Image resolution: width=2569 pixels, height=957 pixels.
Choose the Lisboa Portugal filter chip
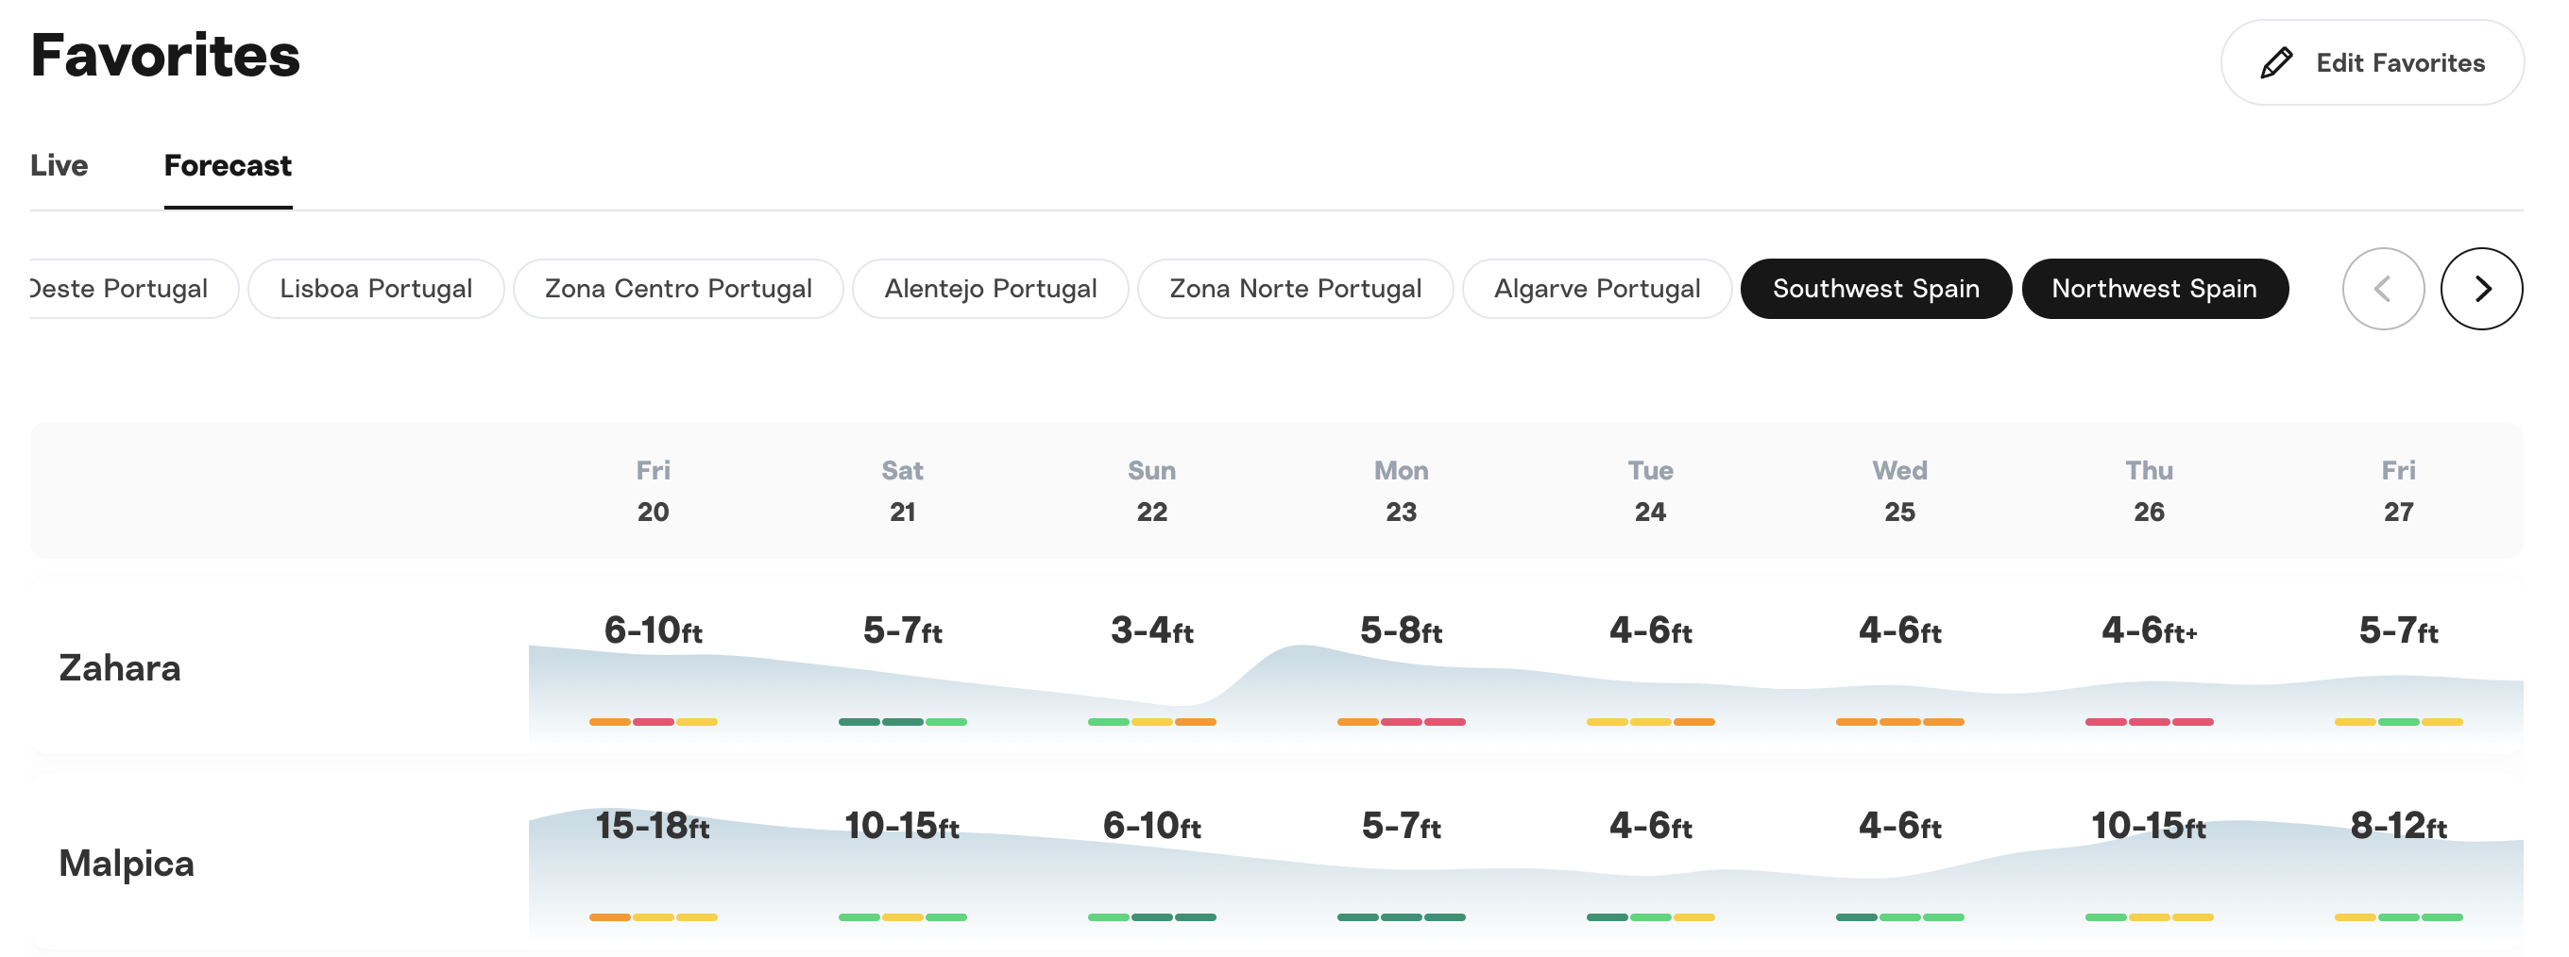[x=375, y=289]
